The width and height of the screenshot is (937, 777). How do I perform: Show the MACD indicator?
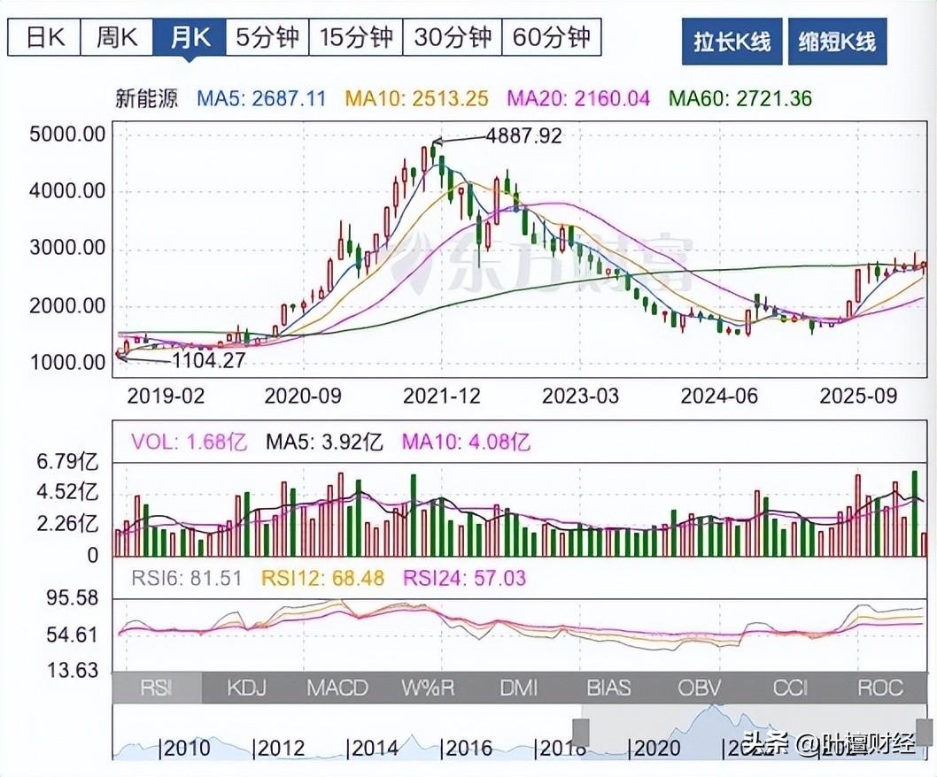click(x=337, y=688)
